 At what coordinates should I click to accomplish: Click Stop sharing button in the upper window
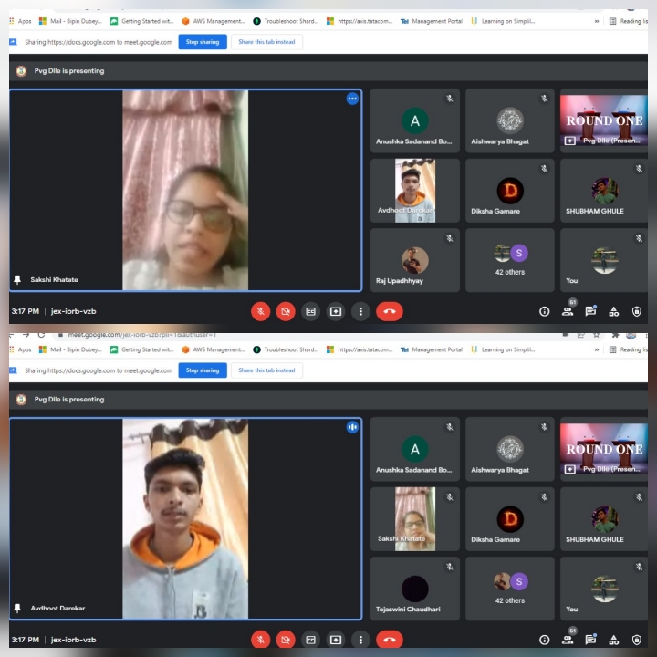coord(203,42)
